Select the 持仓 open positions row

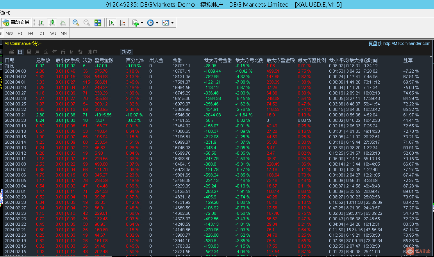point(217,66)
